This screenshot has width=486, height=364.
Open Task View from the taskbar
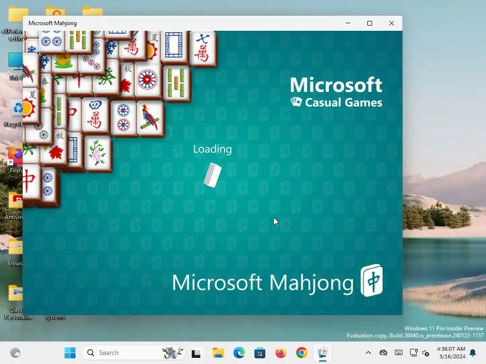coord(196,353)
